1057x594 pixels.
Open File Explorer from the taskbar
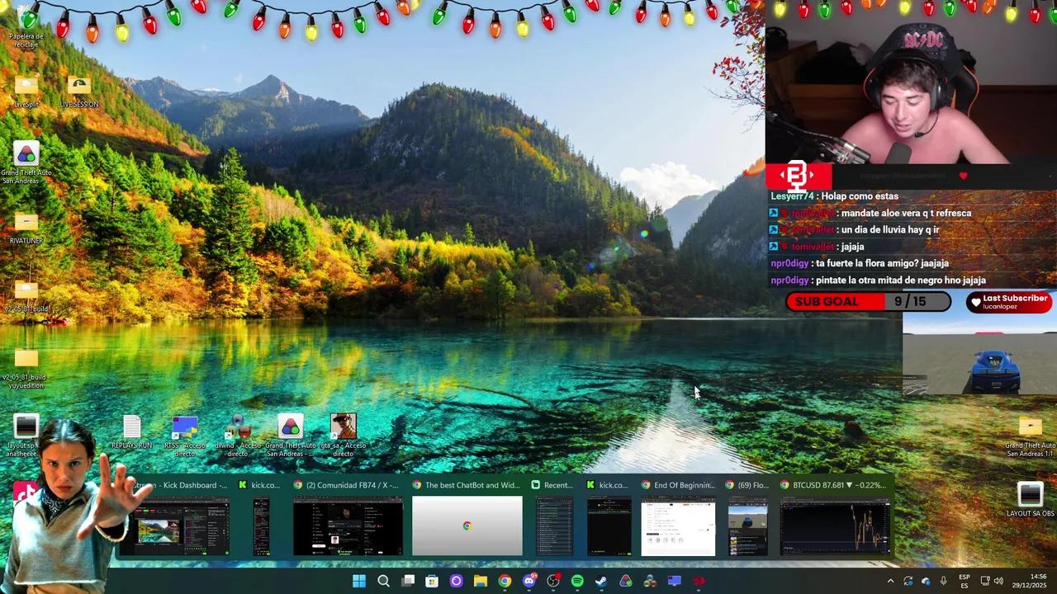tap(481, 582)
